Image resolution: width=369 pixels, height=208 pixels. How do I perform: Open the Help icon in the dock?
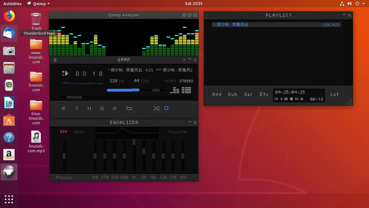coord(9,138)
